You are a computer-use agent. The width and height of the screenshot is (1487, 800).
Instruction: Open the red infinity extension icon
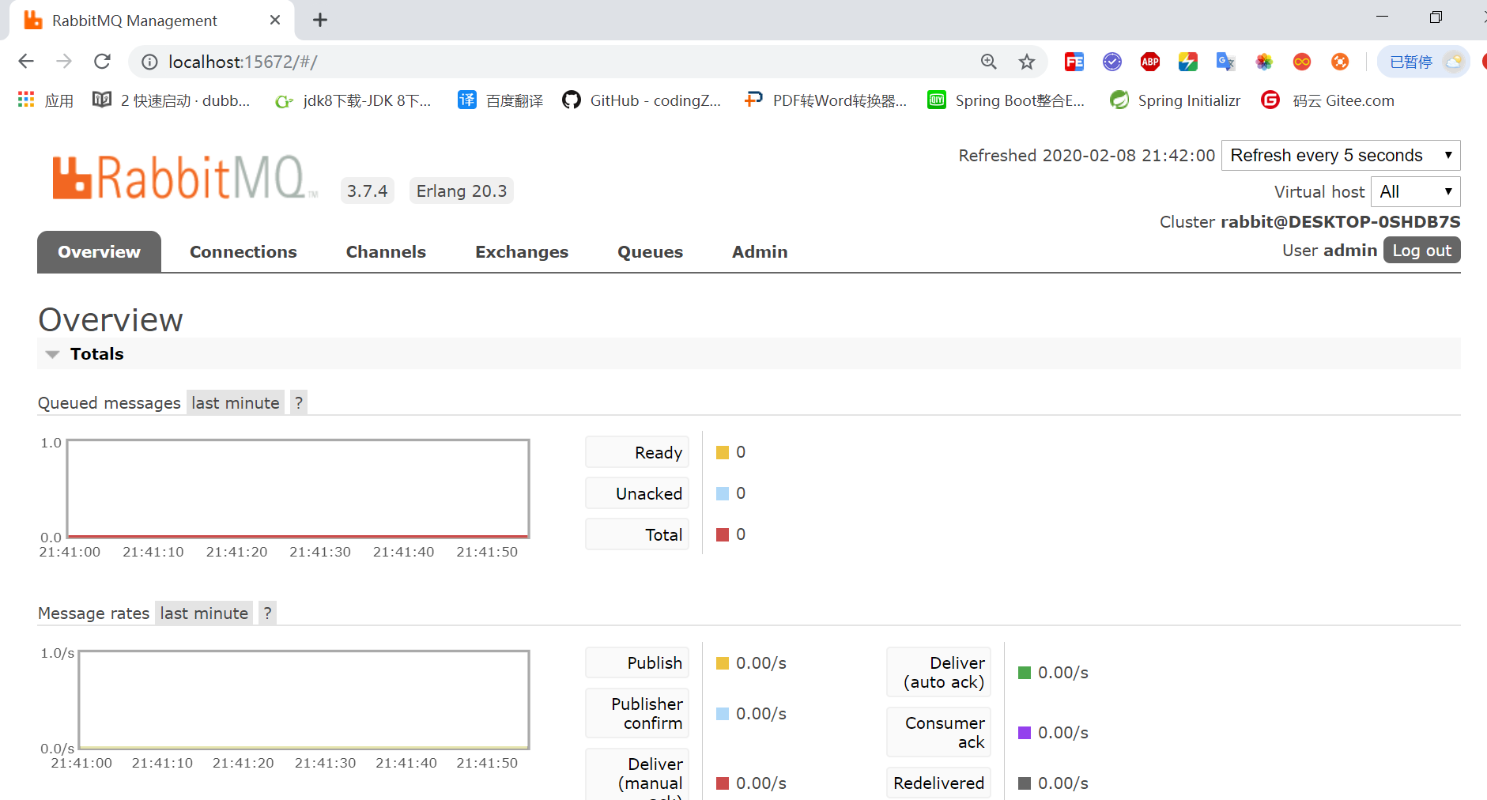pyautogui.click(x=1302, y=62)
